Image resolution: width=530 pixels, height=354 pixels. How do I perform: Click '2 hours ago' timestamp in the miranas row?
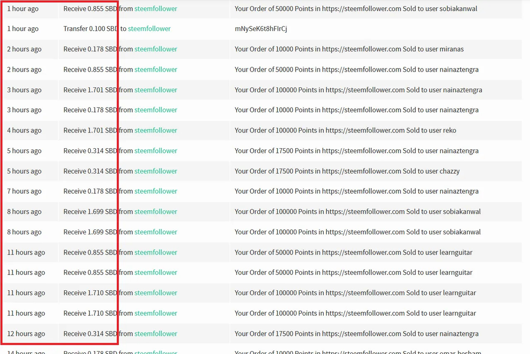[24, 49]
